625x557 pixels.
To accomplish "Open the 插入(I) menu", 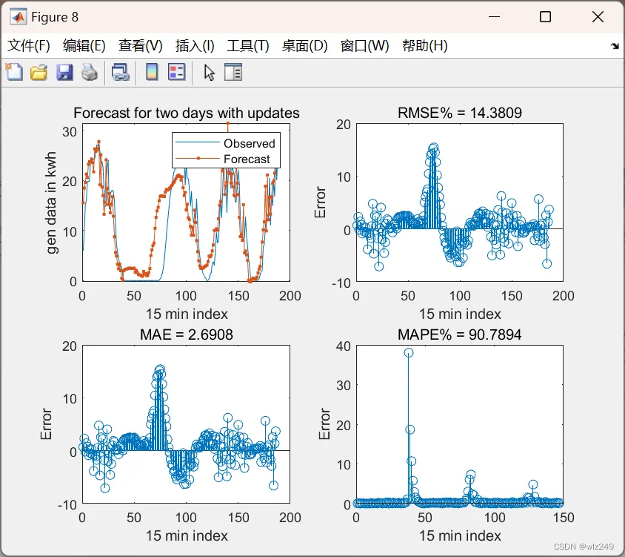I will [x=195, y=45].
